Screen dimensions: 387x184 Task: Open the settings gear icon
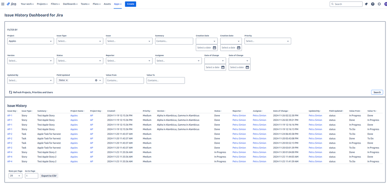pos(379,4)
